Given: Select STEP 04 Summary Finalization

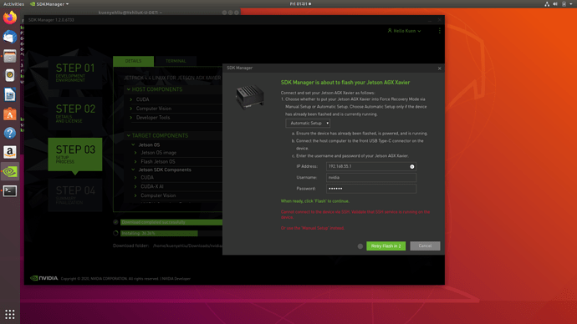Looking at the screenshot, I should [75, 195].
